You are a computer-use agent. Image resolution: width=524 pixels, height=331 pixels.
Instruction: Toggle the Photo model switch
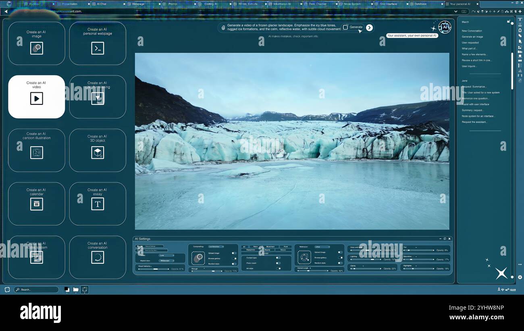click(278, 263)
